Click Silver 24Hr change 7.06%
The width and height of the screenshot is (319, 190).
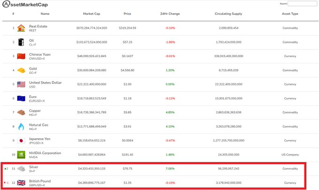[x=170, y=169]
